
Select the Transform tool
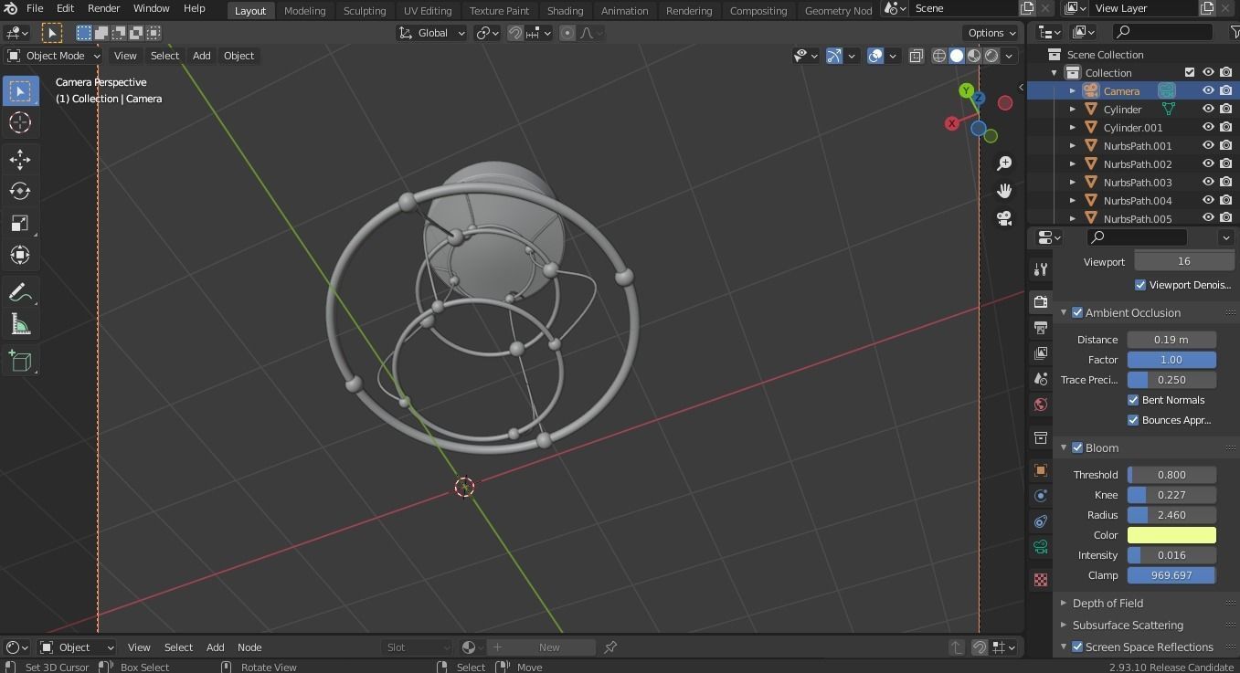20,255
